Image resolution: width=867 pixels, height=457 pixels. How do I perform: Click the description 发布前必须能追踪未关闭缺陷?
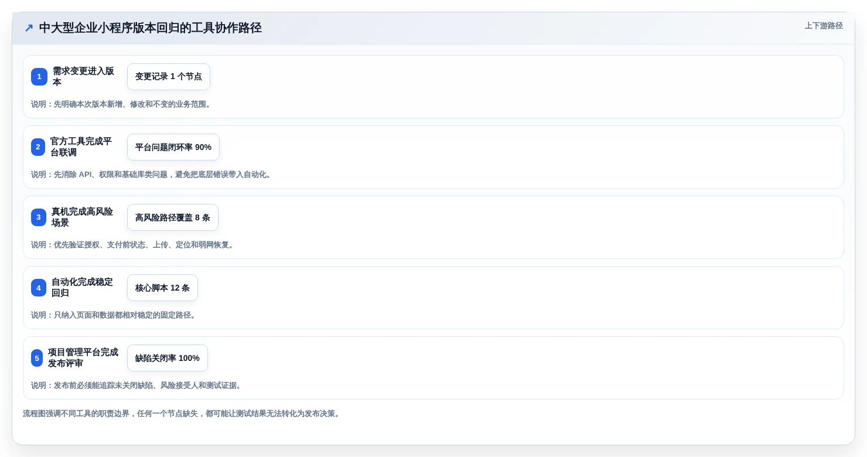[x=137, y=386]
